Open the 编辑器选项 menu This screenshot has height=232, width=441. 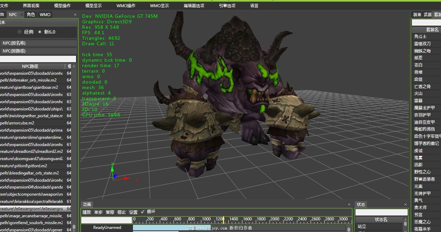click(x=194, y=5)
